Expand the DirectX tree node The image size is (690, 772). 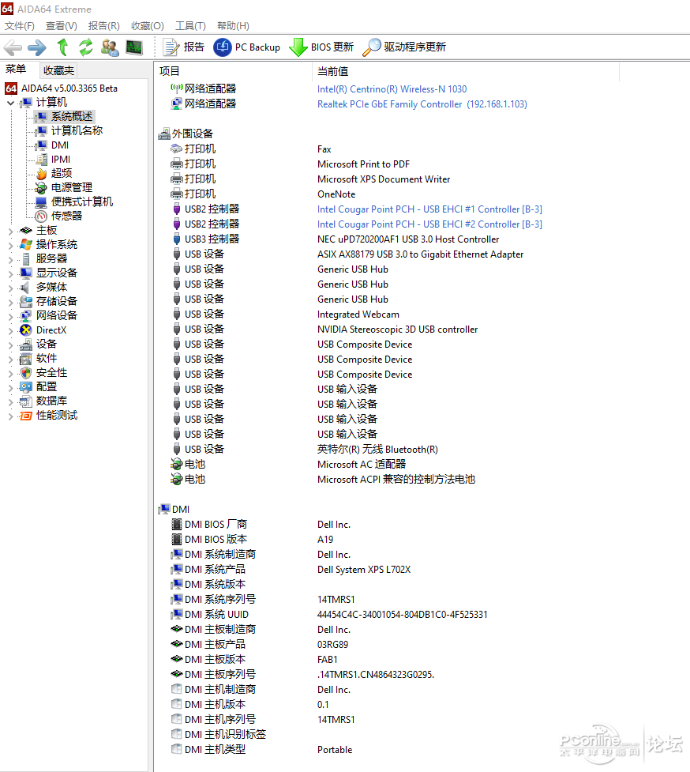click(x=10, y=330)
